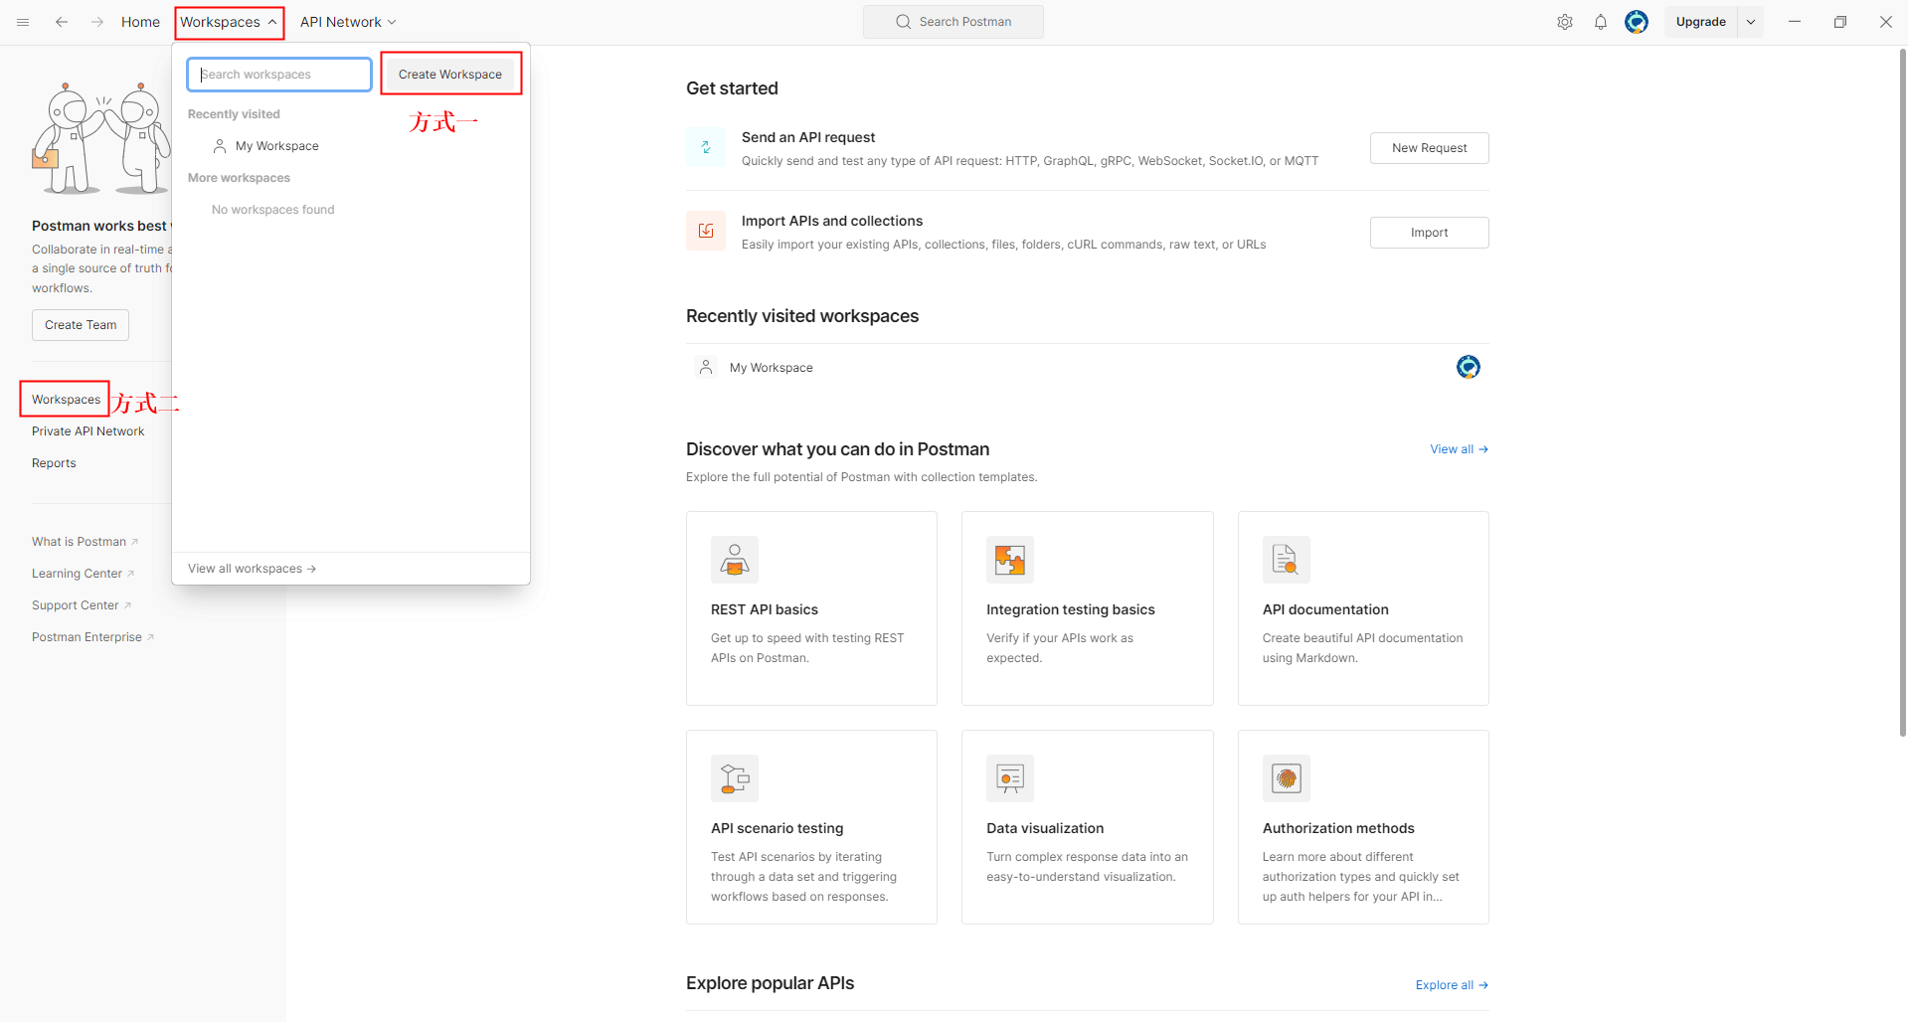
Task: Click the person icon in the workspaces dropdown
Action: pos(220,146)
